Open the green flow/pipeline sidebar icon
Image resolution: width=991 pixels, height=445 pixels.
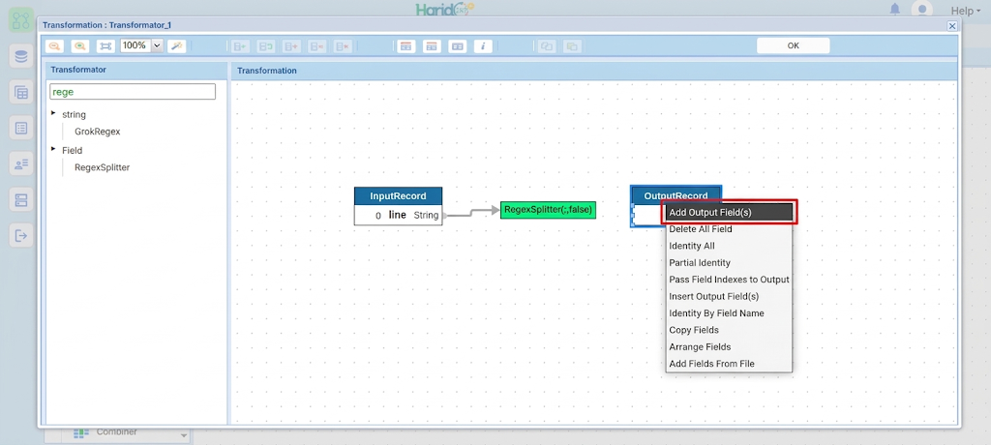pyautogui.click(x=21, y=20)
